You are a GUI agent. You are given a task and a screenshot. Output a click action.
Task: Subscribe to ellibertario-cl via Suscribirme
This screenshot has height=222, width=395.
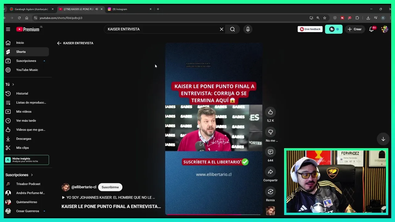click(x=110, y=187)
